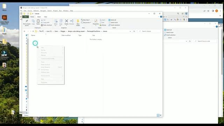The height and width of the screenshot is (126, 224).
Task: Click Explorer help question mark icon
Action: [x=161, y=17]
